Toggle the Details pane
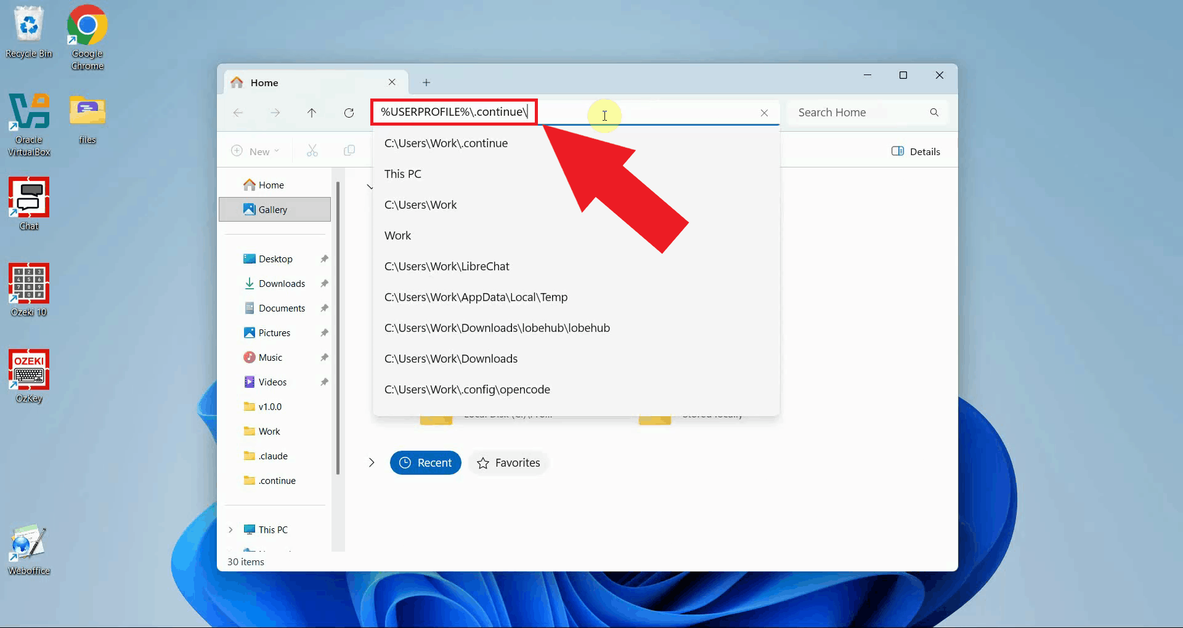Image resolution: width=1183 pixels, height=628 pixels. tap(916, 151)
